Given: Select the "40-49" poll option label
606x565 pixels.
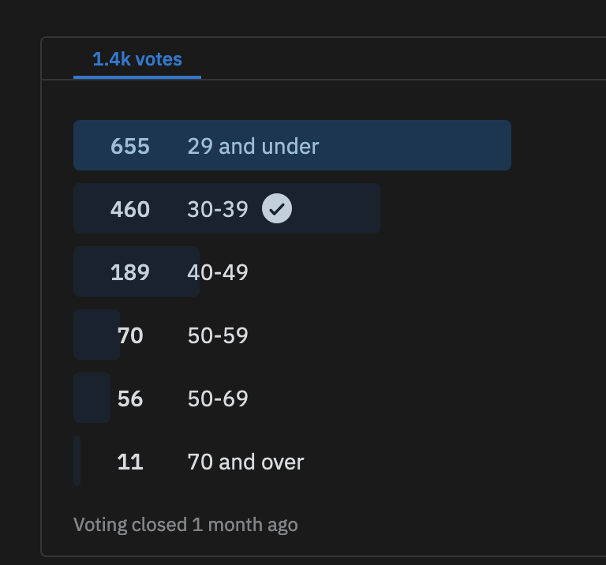Looking at the screenshot, I should click(218, 272).
